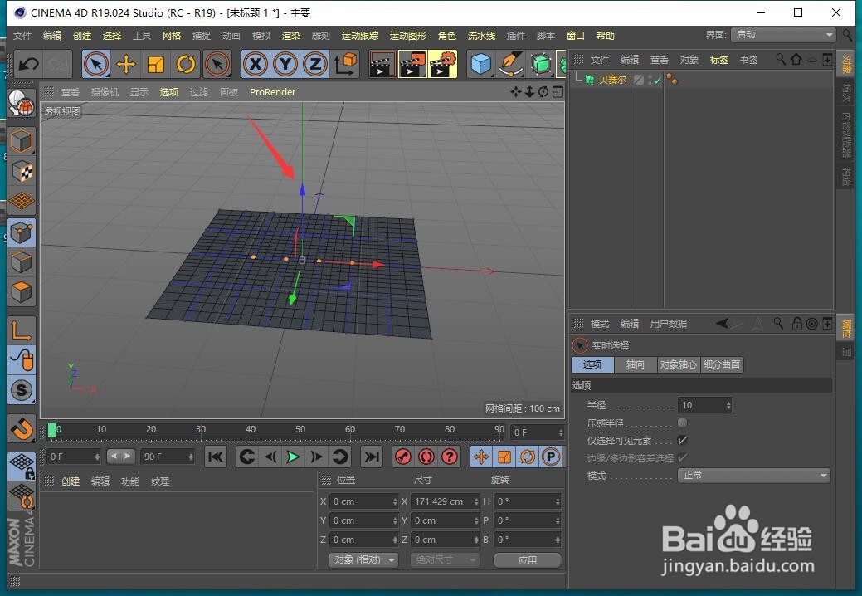
Task: Select Model mode cube icon
Action: (22, 142)
